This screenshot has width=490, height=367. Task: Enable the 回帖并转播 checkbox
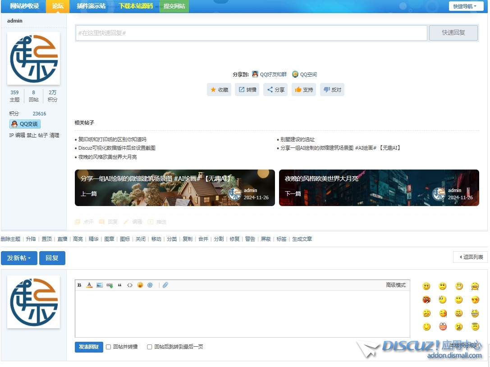pos(108,347)
